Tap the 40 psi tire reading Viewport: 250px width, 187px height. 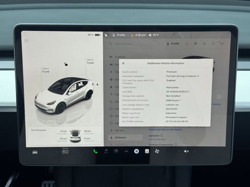tap(64, 138)
